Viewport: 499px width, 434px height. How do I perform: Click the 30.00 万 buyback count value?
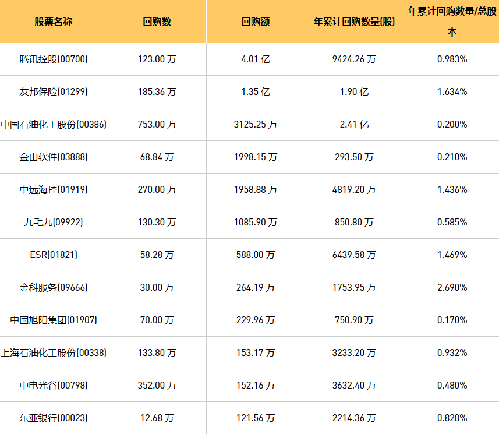point(157,288)
